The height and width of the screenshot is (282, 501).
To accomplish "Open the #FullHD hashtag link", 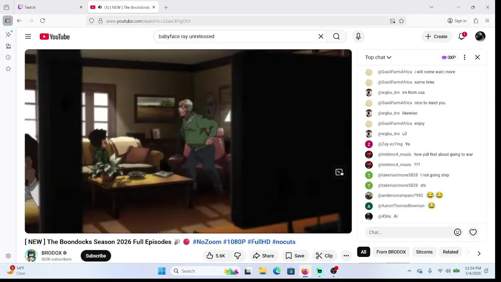I will click(259, 242).
